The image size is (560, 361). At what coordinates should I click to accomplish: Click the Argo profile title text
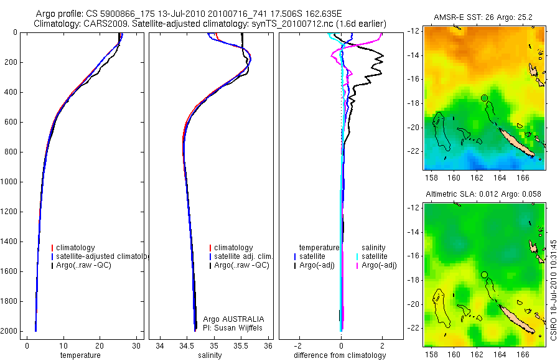[189, 14]
